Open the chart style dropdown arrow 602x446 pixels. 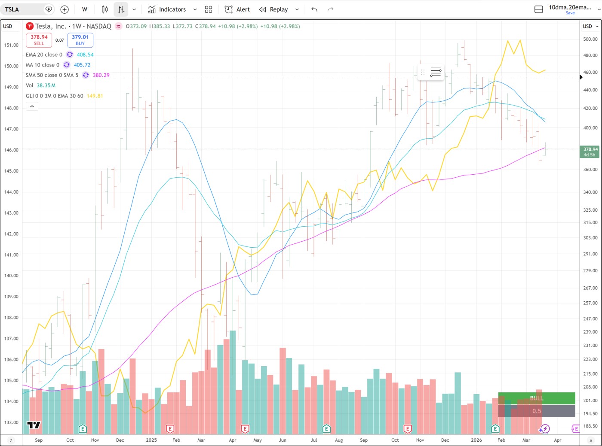coord(134,9)
